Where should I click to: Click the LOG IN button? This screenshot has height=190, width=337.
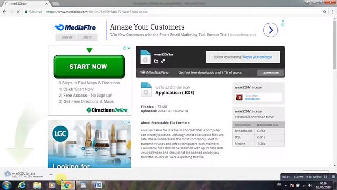point(87,37)
